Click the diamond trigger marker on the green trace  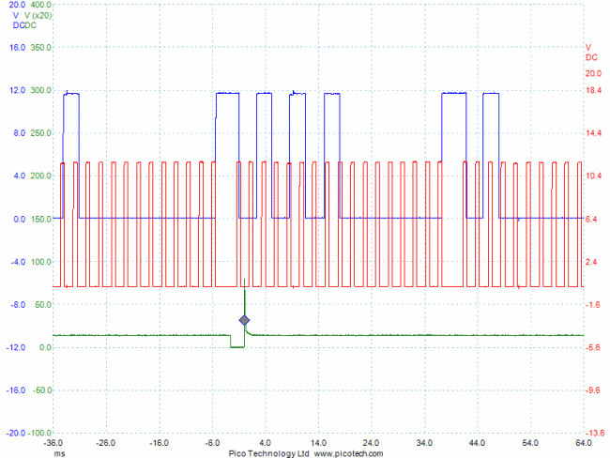tap(244, 321)
